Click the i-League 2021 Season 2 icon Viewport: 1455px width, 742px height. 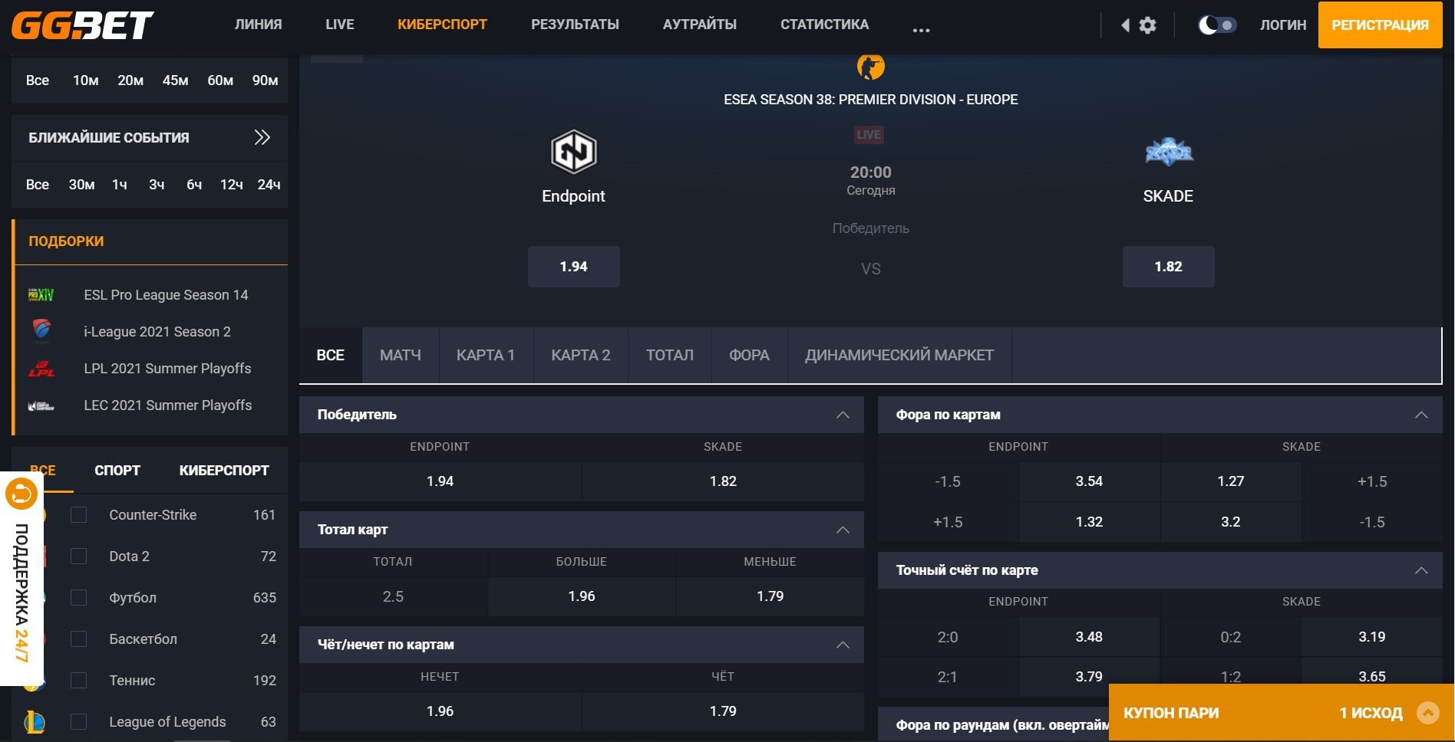[x=41, y=331]
